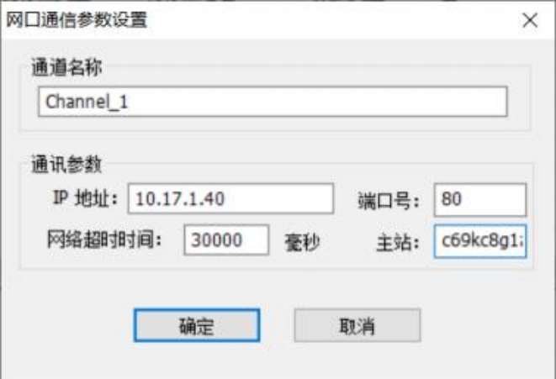Focus the 主站 input field
Viewport: 556px width, 379px height.
pos(480,241)
